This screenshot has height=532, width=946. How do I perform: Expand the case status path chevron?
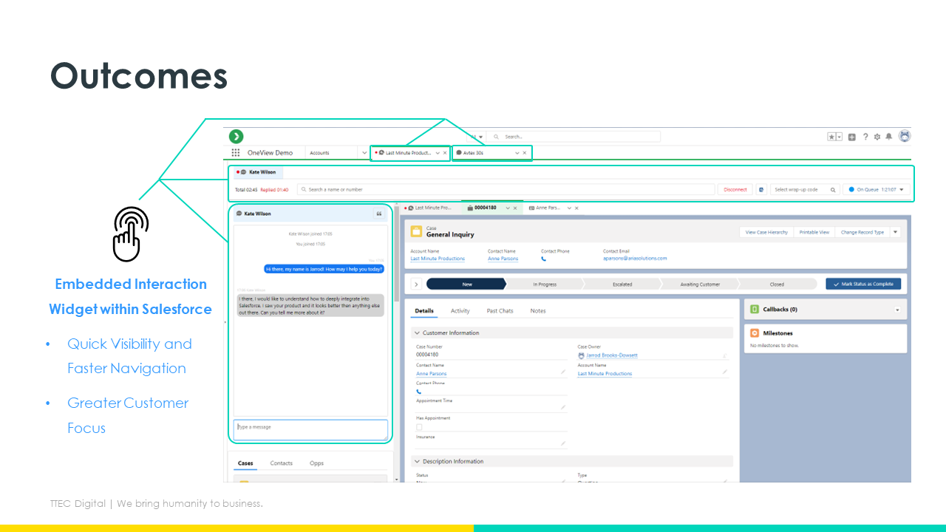point(416,284)
